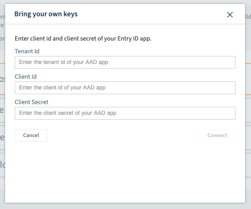
Task: Submit credentials with the Connect button
Action: pyautogui.click(x=217, y=135)
